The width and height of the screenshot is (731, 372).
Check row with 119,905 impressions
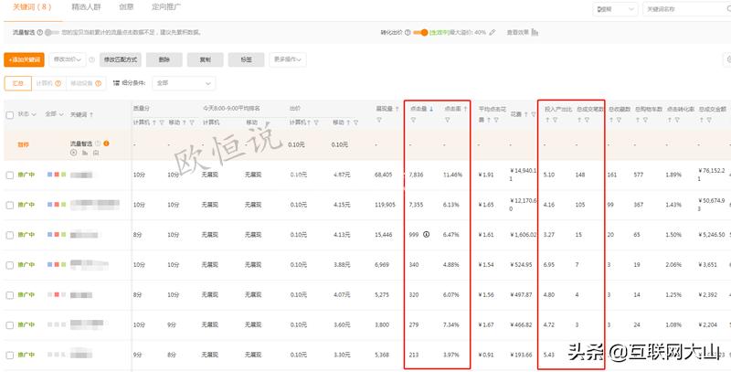[x=9, y=205]
